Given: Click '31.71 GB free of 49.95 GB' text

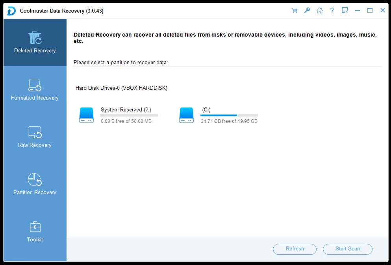Looking at the screenshot, I should (x=229, y=121).
